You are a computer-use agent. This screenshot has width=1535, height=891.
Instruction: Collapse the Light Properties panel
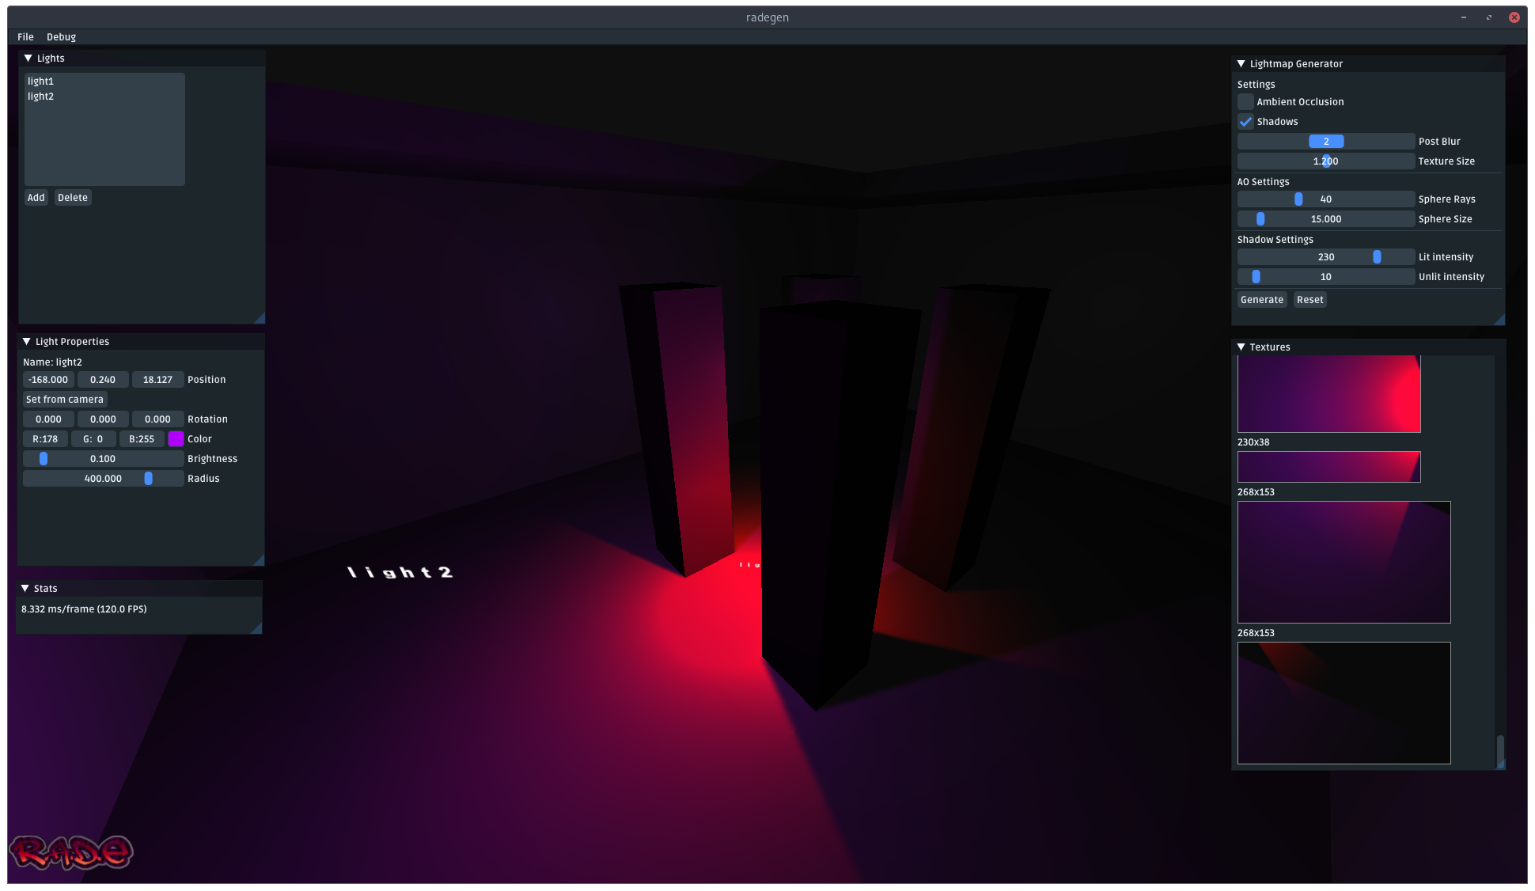coord(27,342)
